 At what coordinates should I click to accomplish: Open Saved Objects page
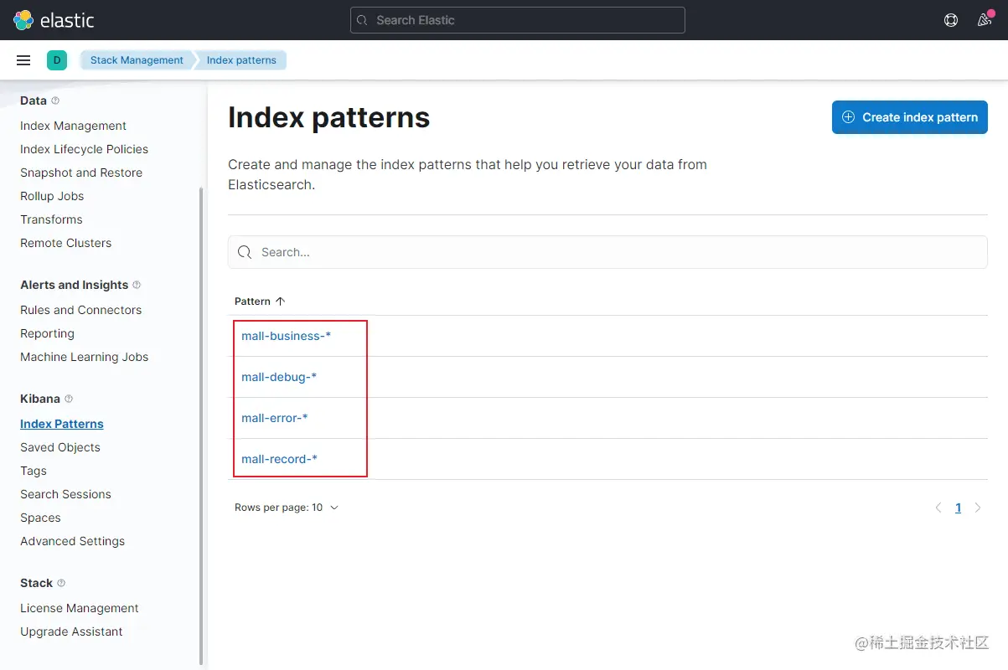(60, 447)
